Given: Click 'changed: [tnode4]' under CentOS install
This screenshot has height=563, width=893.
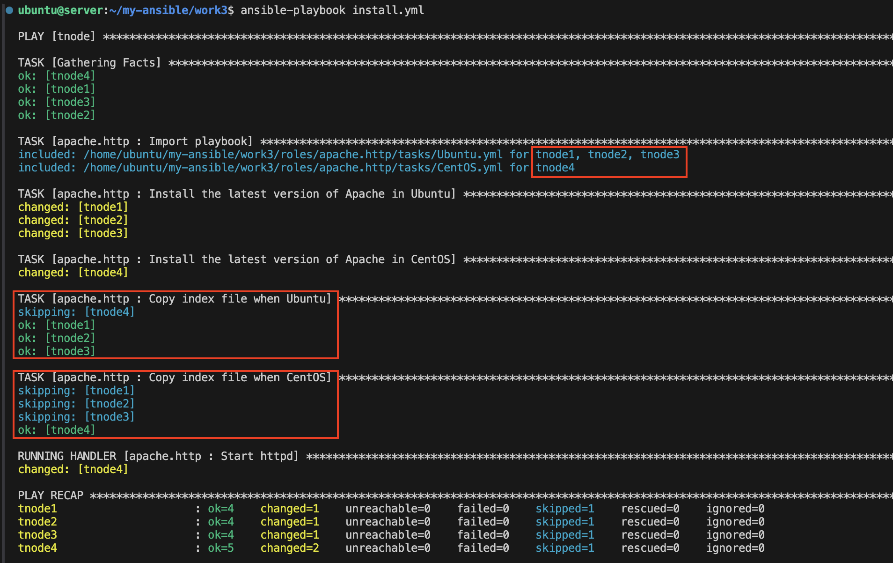Looking at the screenshot, I should pyautogui.click(x=73, y=273).
